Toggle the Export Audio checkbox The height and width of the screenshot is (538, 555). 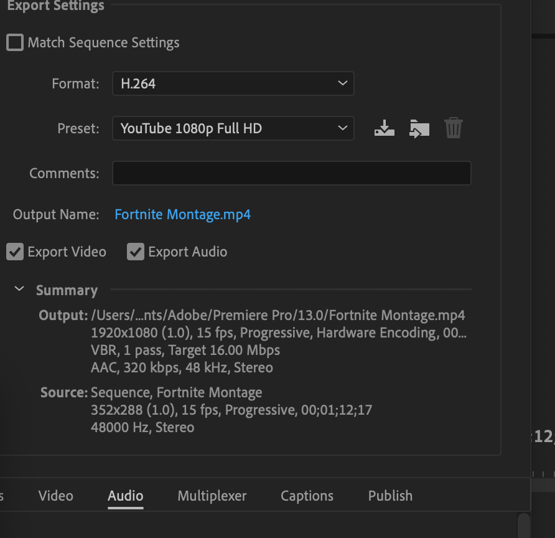click(136, 252)
